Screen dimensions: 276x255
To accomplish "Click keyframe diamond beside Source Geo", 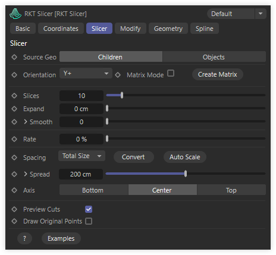I will tap(14, 57).
